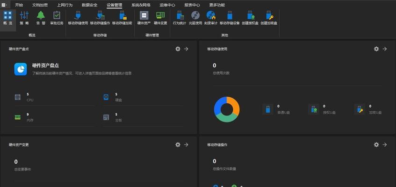Click the 硬盘 label text
Screen dimensions: 396x187
pos(118,100)
